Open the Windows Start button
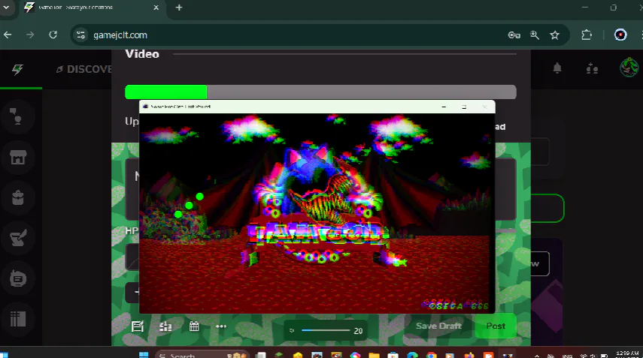 tap(144, 355)
